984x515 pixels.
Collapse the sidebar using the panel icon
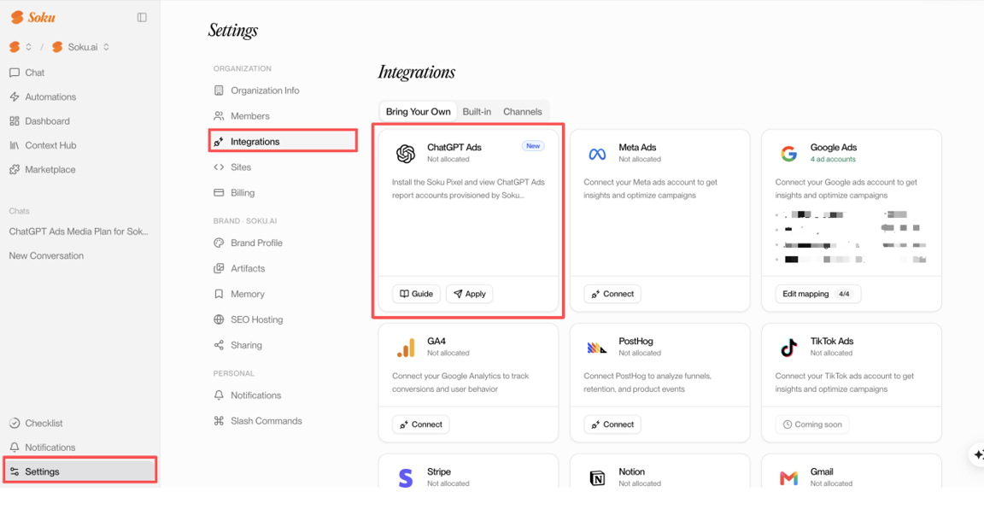point(142,18)
